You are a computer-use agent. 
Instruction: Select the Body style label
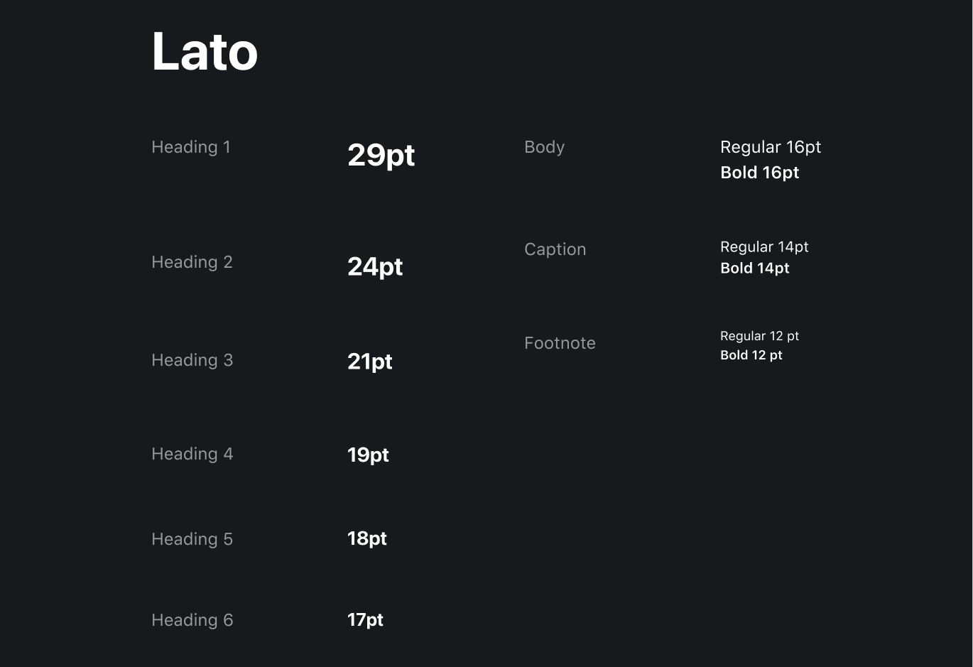pos(544,147)
